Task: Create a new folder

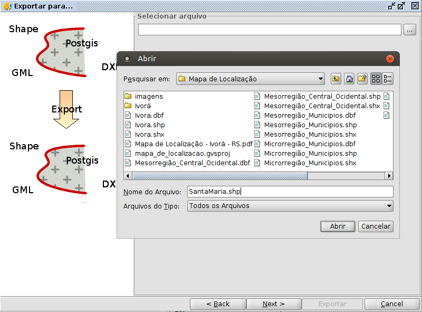Action: 362,79
